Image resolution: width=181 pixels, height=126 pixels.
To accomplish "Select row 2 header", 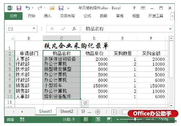I will coord(10,53).
